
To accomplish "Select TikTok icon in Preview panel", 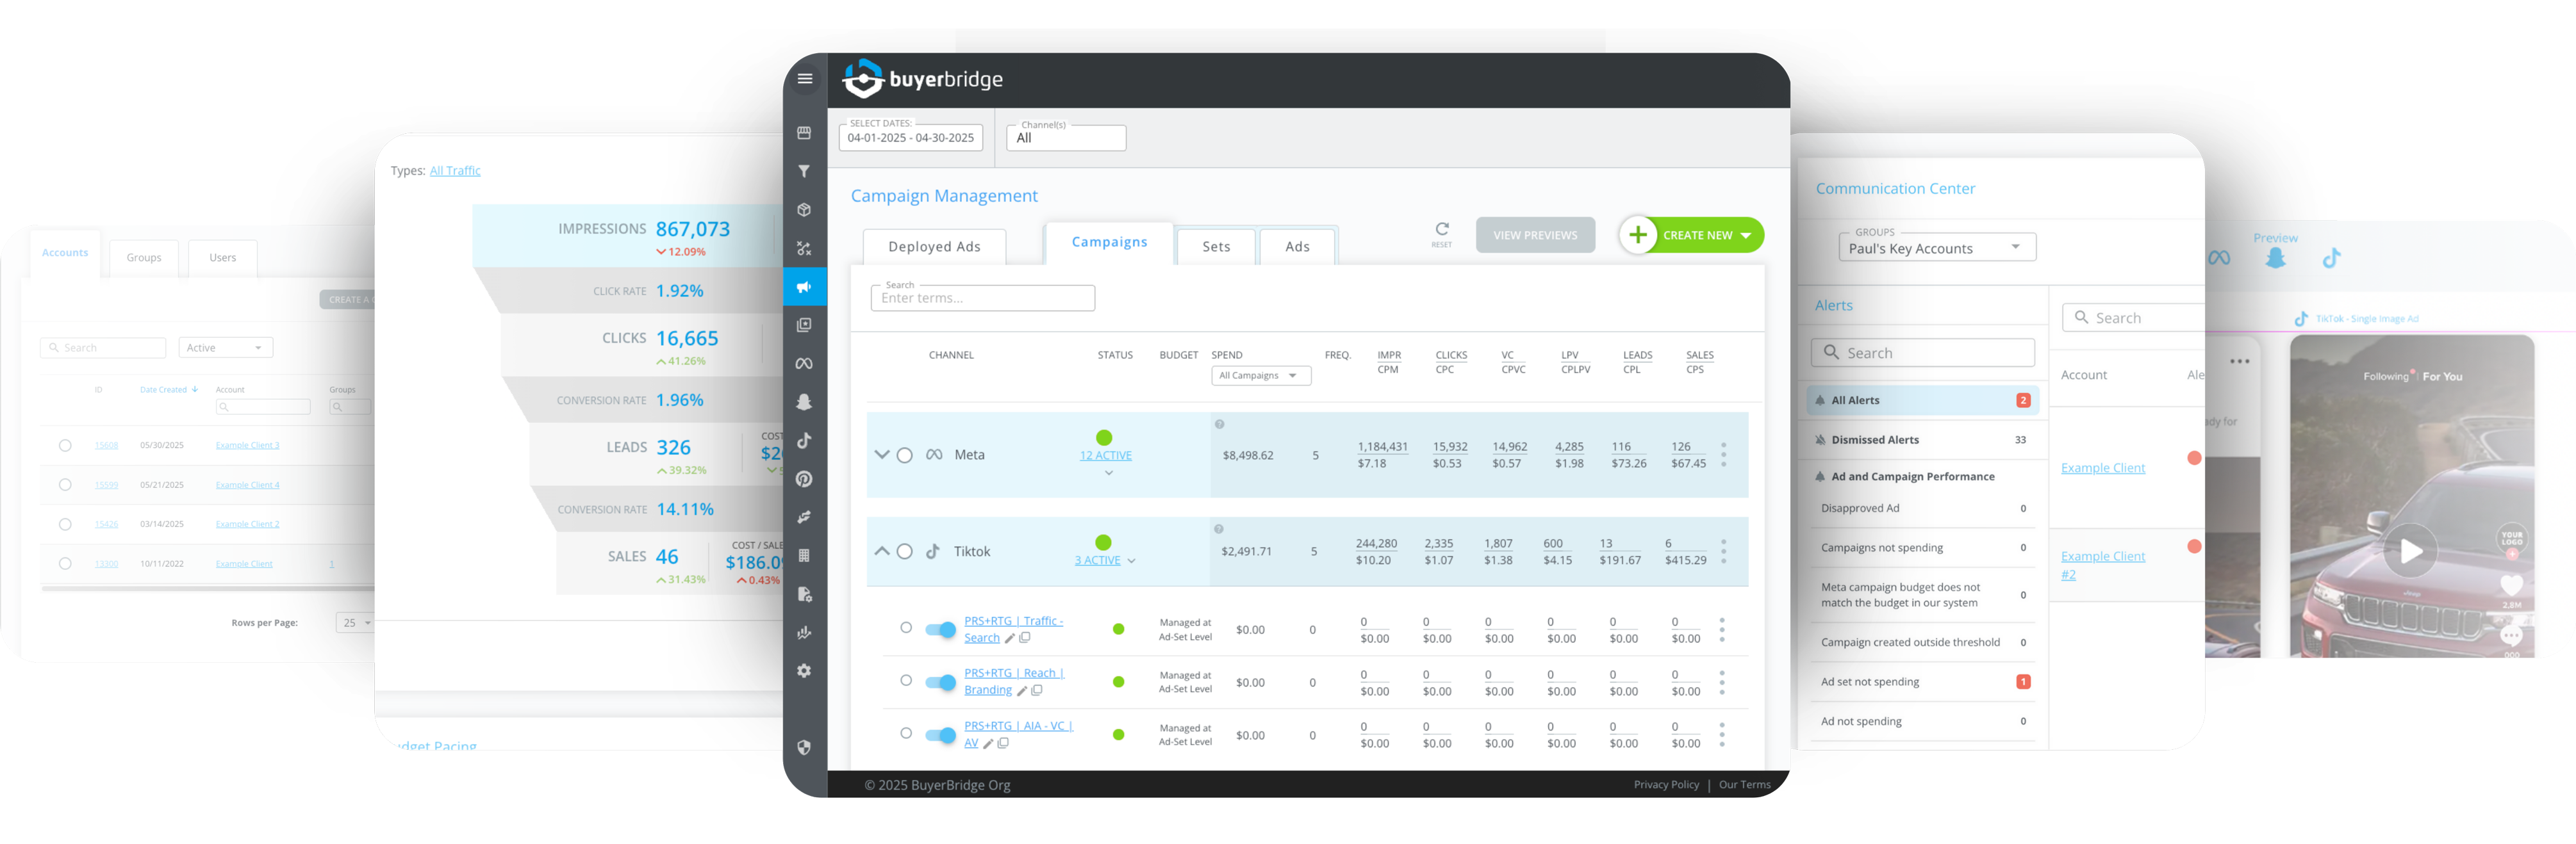I will click(2331, 257).
